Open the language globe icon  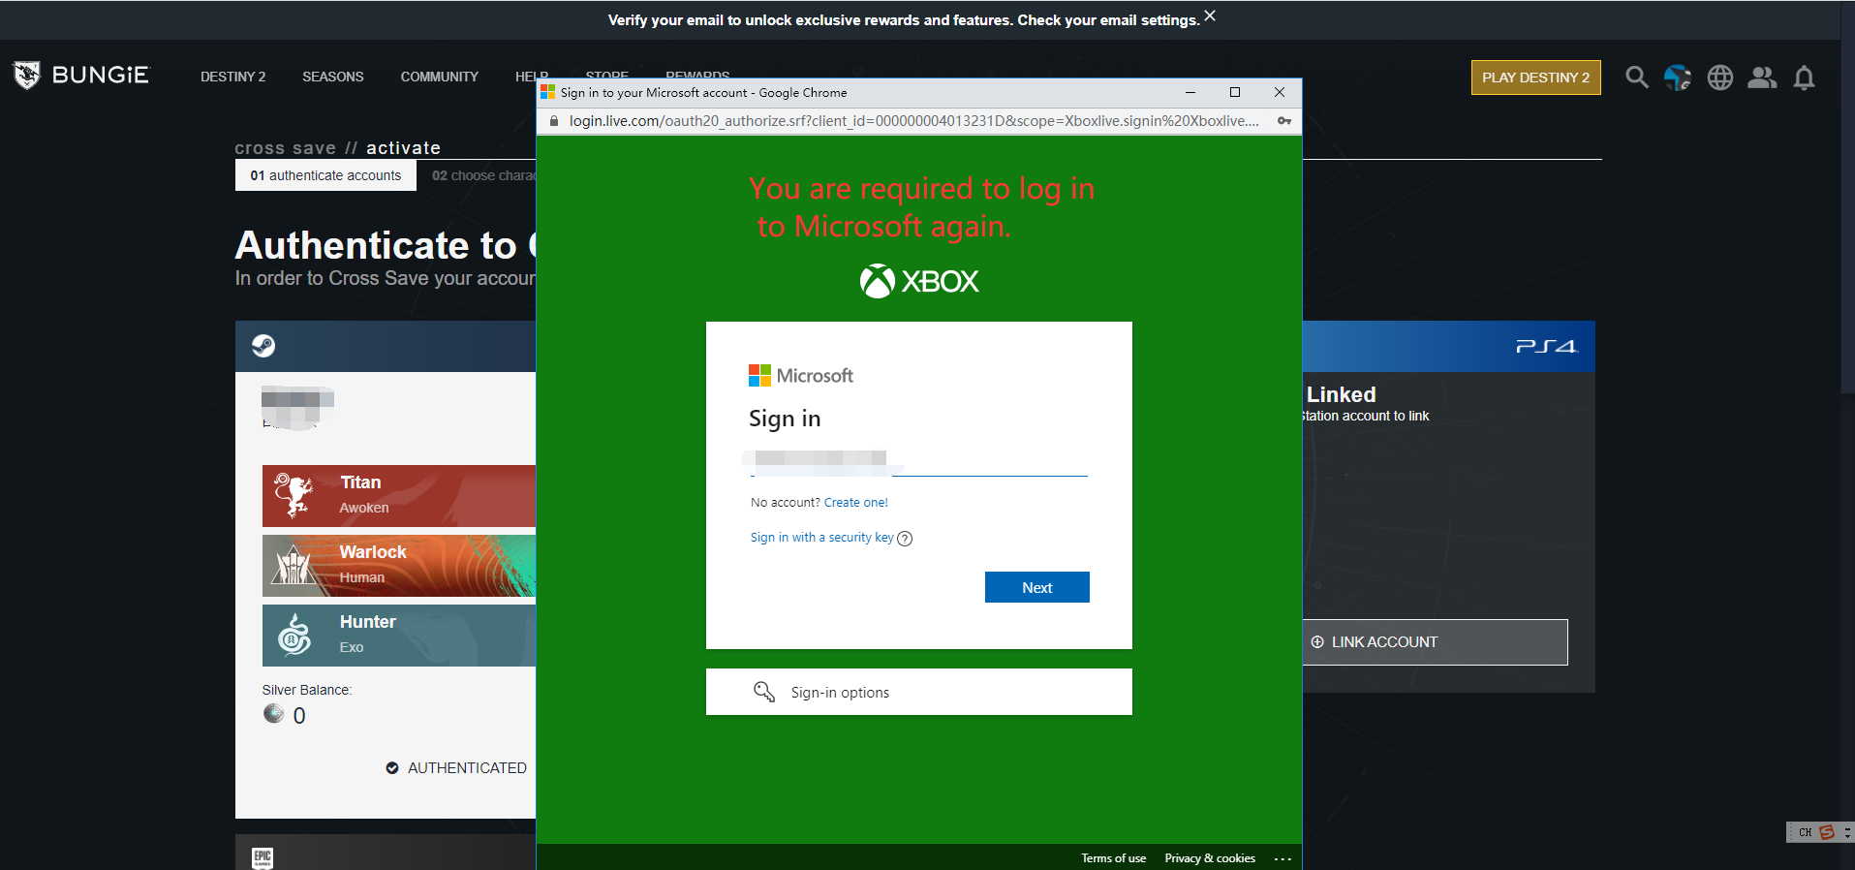point(1719,78)
